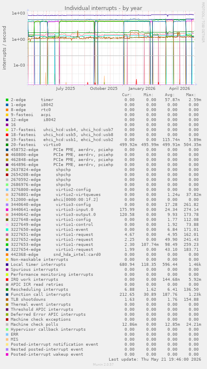Click the green swatch beside 2-edge timer
Image resolution: width=207 pixels, height=369 pixels.
click(7, 100)
